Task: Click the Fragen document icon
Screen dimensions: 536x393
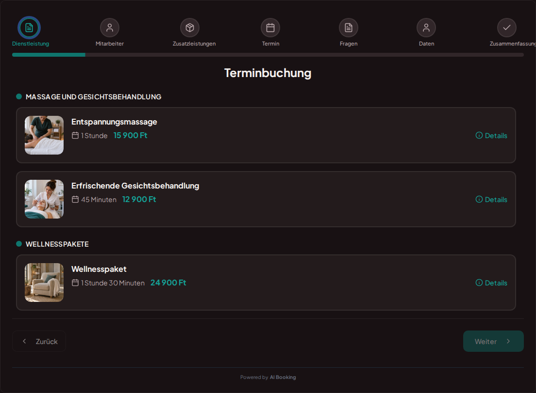Action: click(348, 28)
